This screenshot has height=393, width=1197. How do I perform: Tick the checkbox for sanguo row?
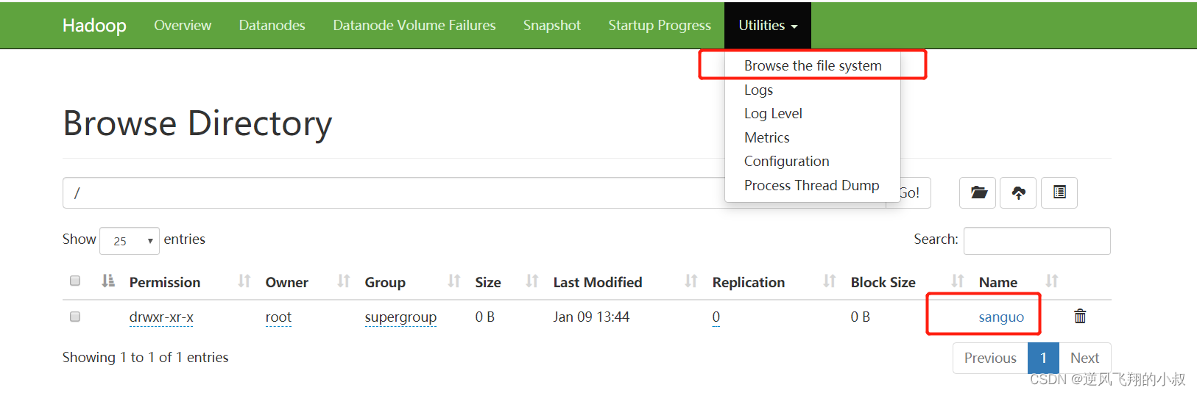[75, 317]
